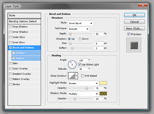Click the Cancel button
The width and height of the screenshot is (154, 114).
pyautogui.click(x=134, y=22)
